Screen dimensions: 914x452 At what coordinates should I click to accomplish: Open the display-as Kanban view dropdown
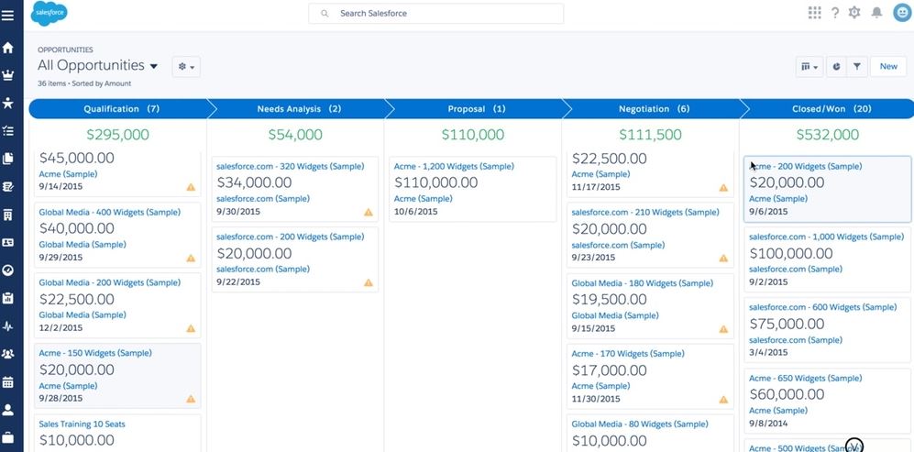click(809, 67)
